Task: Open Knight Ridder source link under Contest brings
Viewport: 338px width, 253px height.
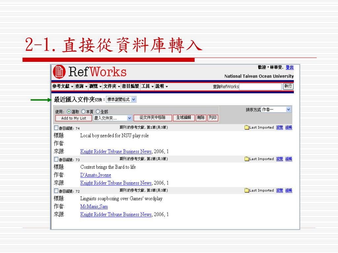Action: pos(116,183)
